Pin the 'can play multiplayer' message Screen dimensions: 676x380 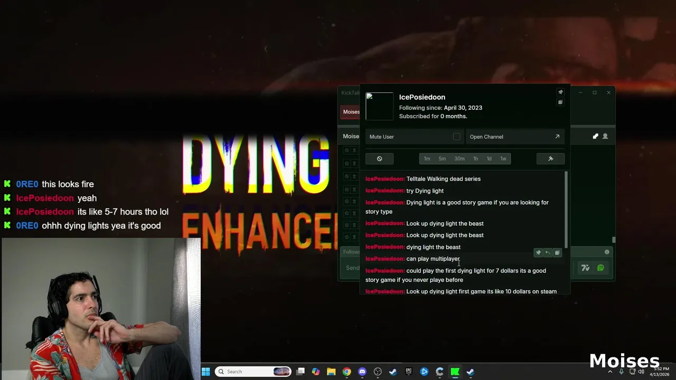[x=538, y=253]
